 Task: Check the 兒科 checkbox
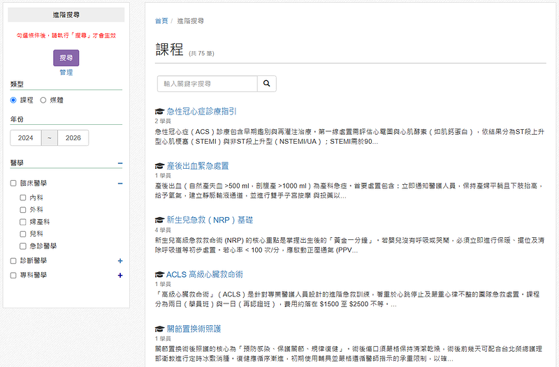point(23,234)
